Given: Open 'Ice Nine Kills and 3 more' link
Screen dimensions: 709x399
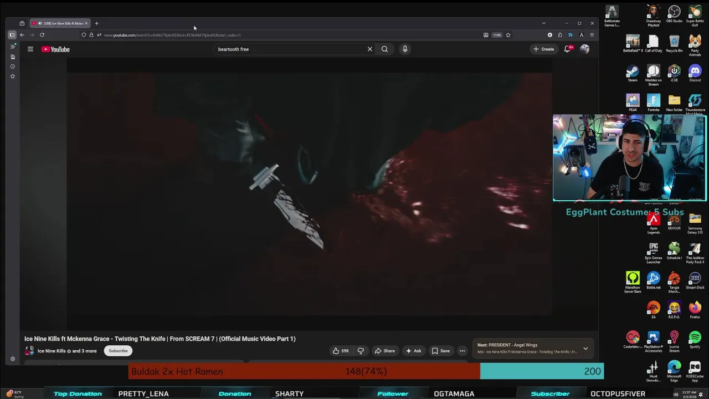Looking at the screenshot, I should [x=67, y=351].
